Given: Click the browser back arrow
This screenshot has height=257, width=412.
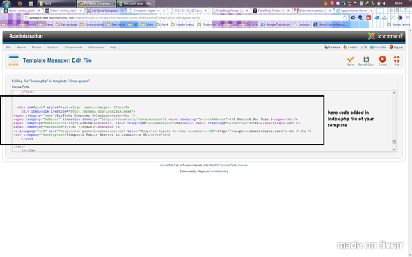Looking at the screenshot, I should pyautogui.click(x=4, y=18).
